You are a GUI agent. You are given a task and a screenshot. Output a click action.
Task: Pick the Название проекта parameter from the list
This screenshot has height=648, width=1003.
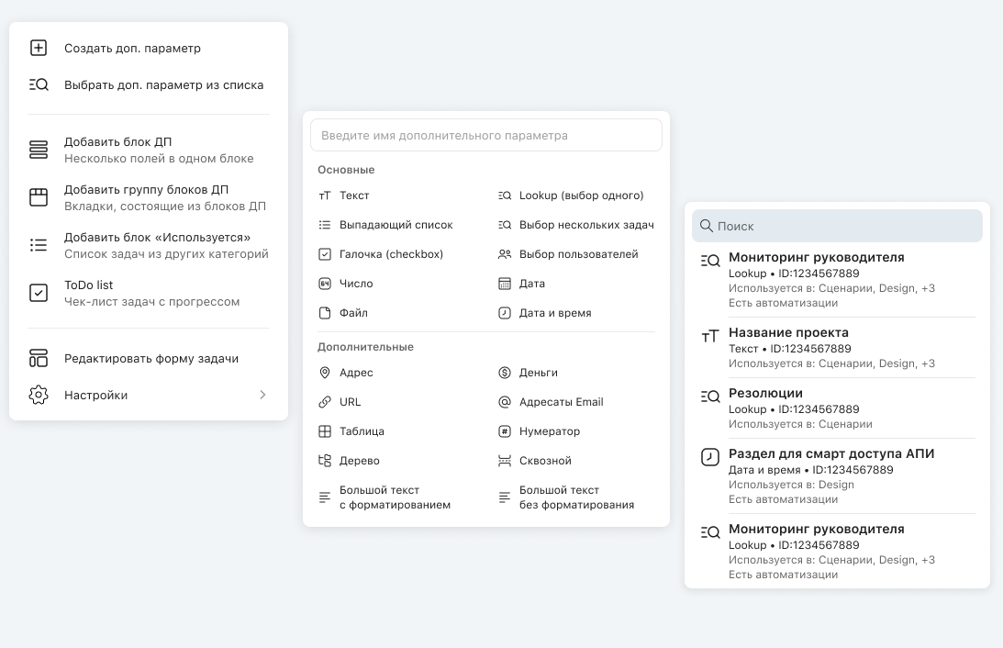[788, 333]
